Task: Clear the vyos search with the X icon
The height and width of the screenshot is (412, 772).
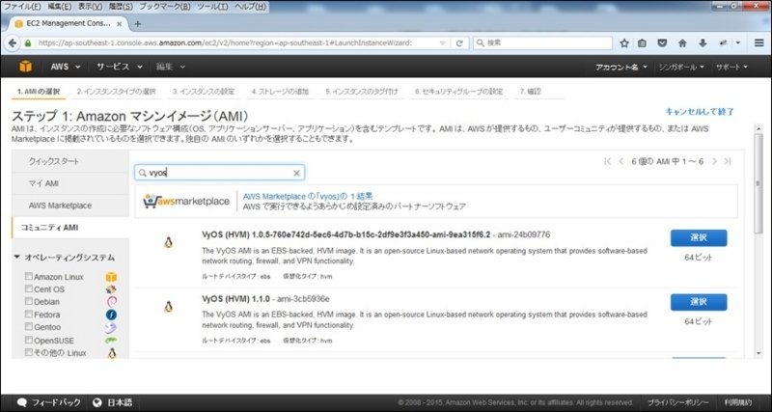Action: coord(296,173)
